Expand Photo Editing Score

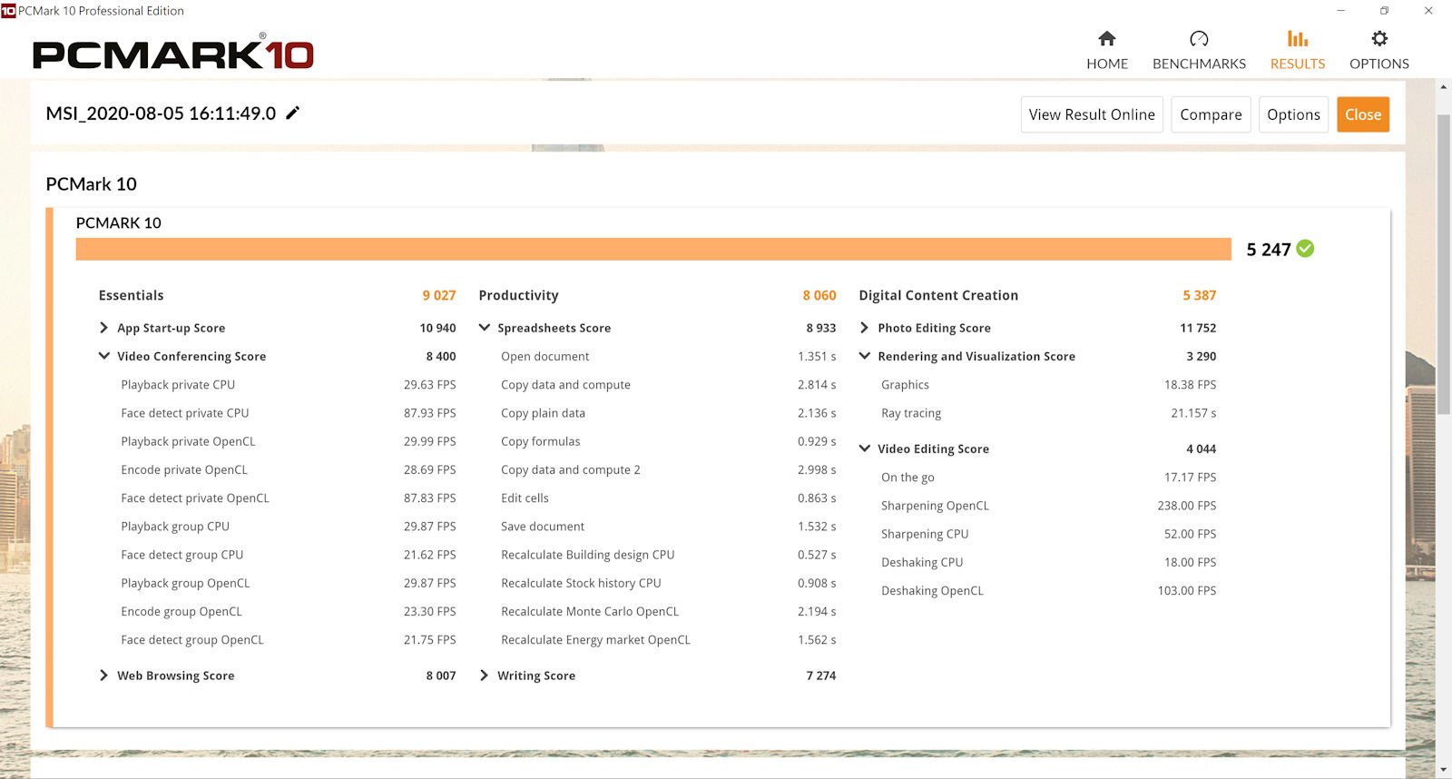pyautogui.click(x=864, y=328)
